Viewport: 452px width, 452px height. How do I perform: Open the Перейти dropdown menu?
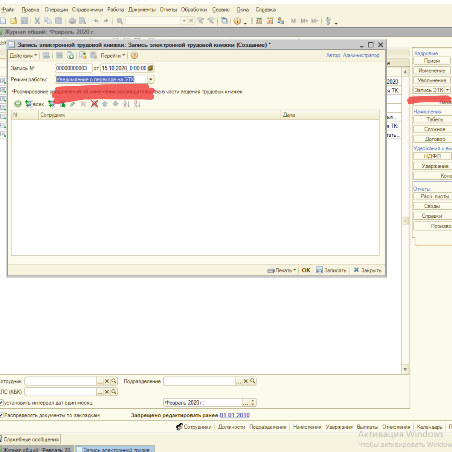tap(113, 55)
